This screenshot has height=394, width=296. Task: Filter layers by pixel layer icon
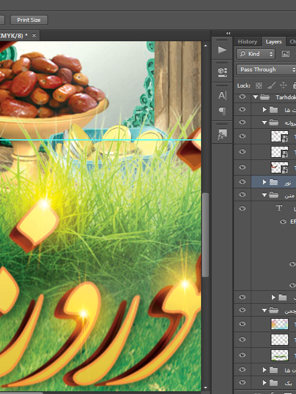point(285,53)
